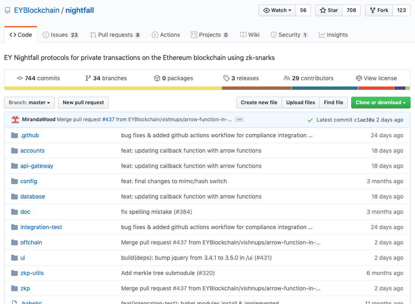Click the doc folder icon
This screenshot has height=304, width=415.
(x=14, y=212)
